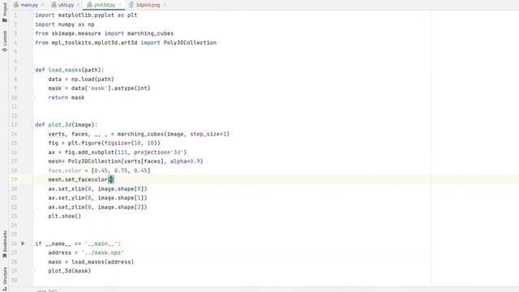Close the 3dplot.png tab
This screenshot has height=292, width=519.
coord(165,5)
